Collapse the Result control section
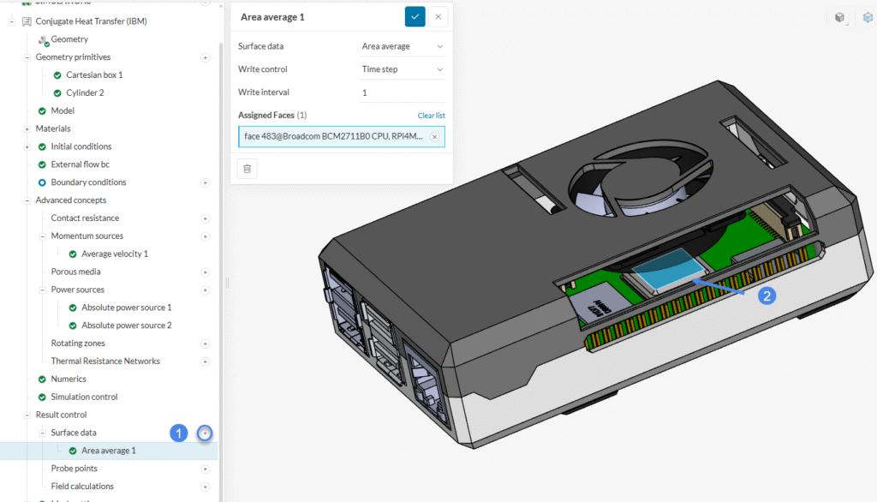Image resolution: width=877 pixels, height=502 pixels. [x=27, y=415]
